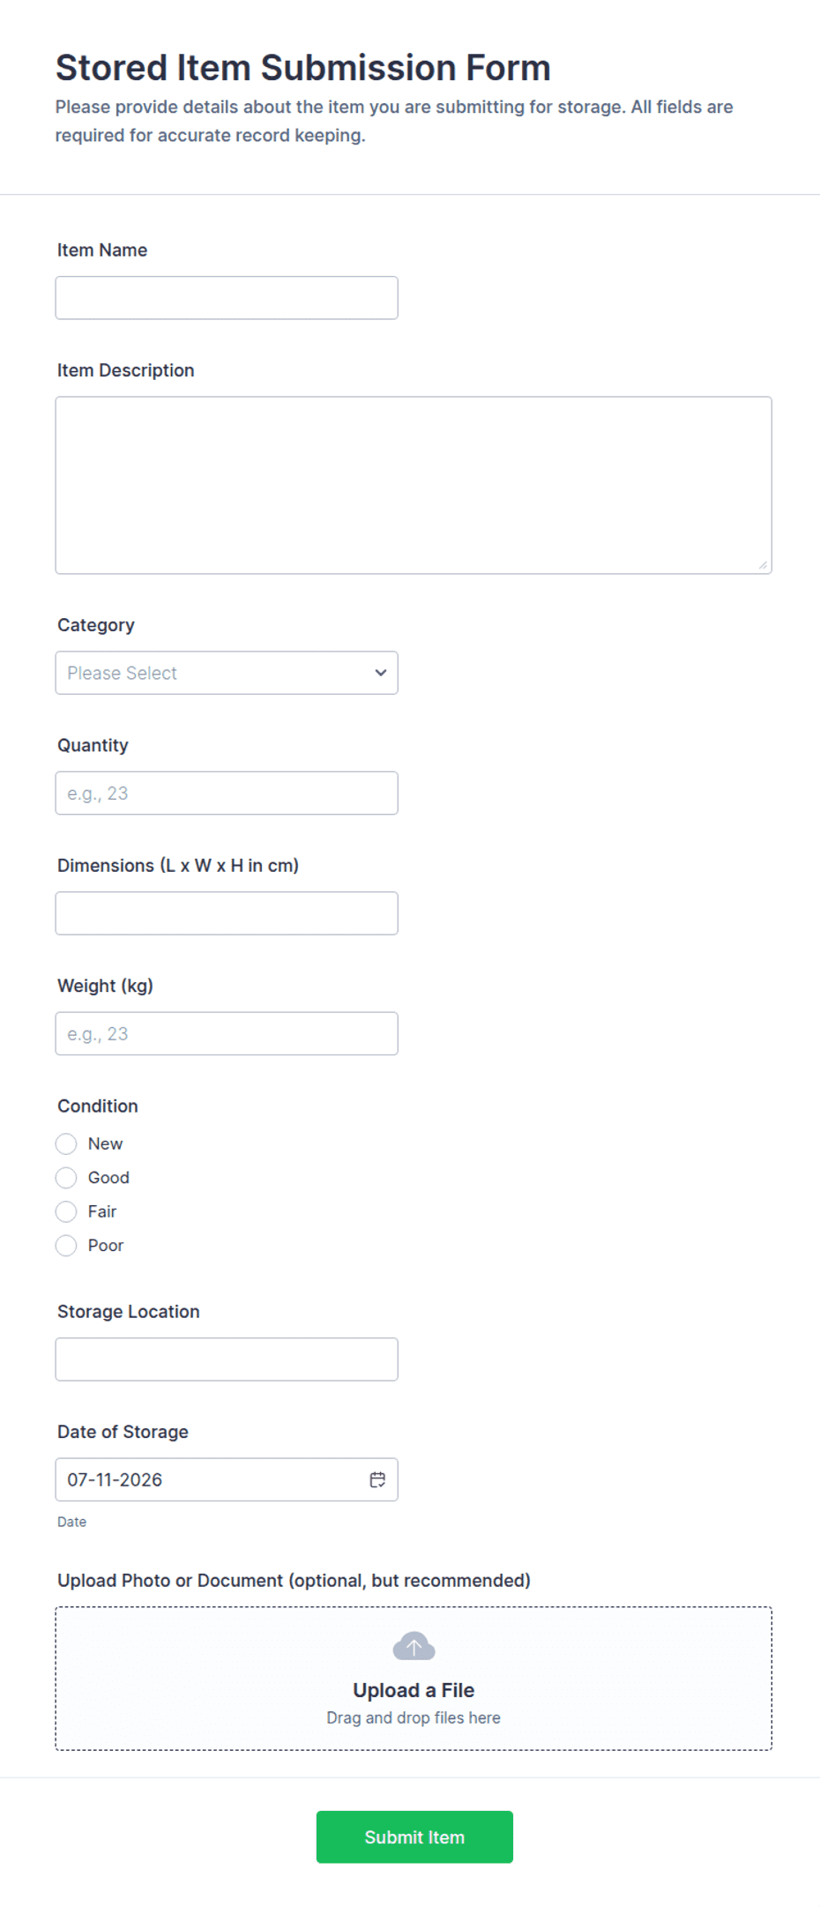Click the description textarea resize handle
Image resolution: width=820 pixels, height=1907 pixels.
pyautogui.click(x=763, y=565)
